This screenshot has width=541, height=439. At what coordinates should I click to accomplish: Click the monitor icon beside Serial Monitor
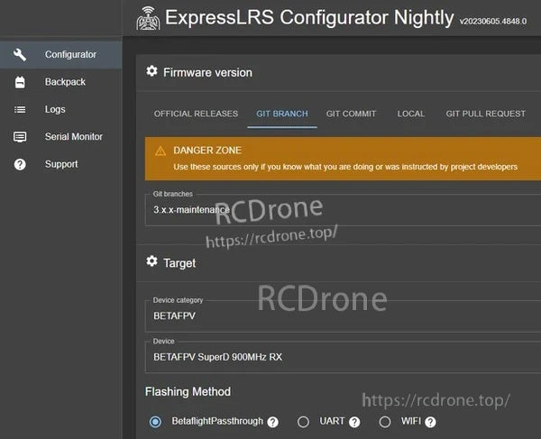click(20, 137)
